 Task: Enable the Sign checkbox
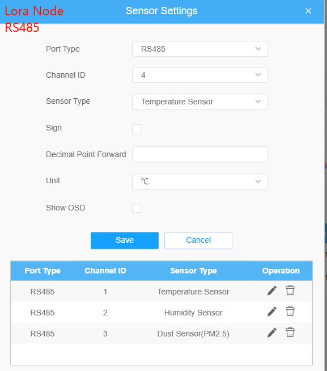pyautogui.click(x=137, y=129)
